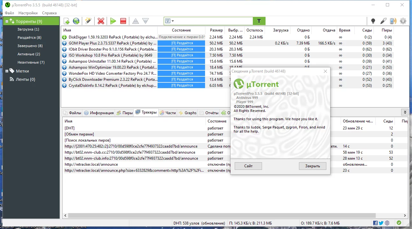Open the remote phone access icon
Screen dimensions: 412x229
point(394,21)
